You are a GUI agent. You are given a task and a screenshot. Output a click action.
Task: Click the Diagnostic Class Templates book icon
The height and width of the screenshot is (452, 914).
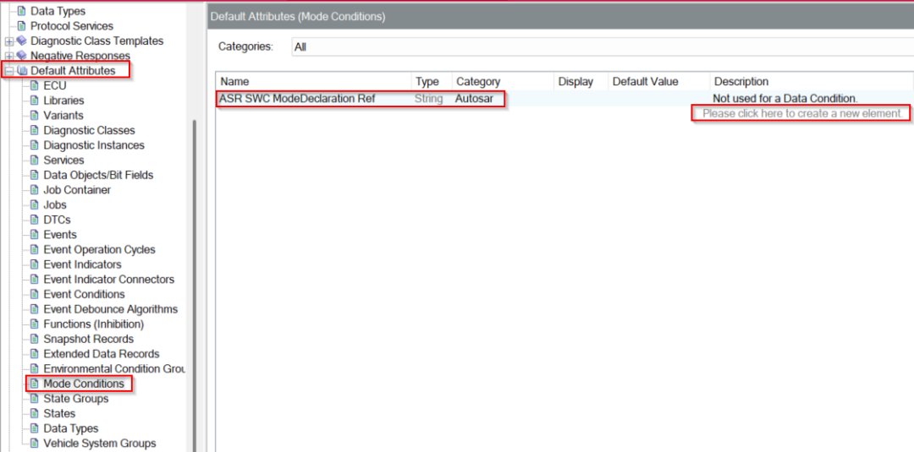tap(21, 41)
